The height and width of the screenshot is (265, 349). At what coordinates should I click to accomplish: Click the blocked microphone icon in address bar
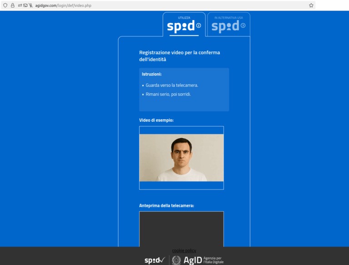pos(31,5)
